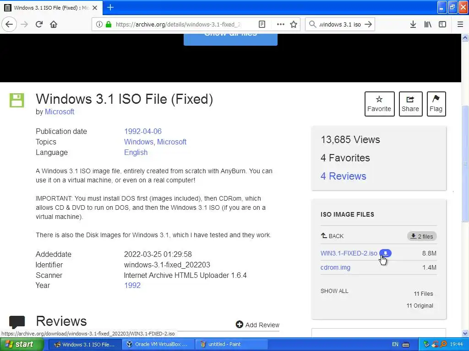This screenshot has width=469, height=351.
Task: Open a new tab with plus button
Action: tap(110, 7)
